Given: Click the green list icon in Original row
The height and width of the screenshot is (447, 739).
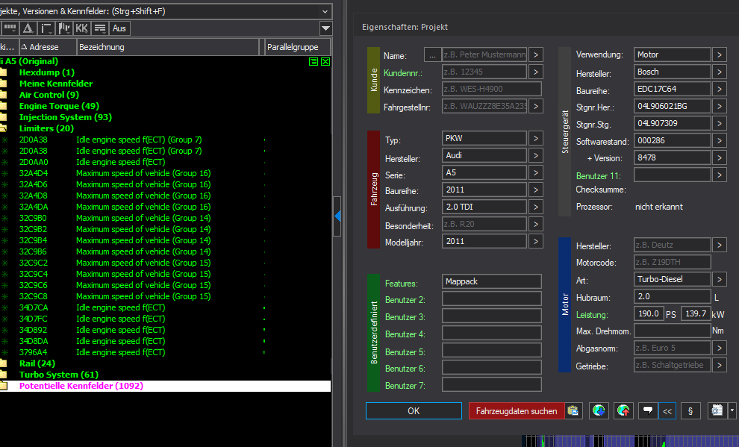Looking at the screenshot, I should (x=314, y=61).
